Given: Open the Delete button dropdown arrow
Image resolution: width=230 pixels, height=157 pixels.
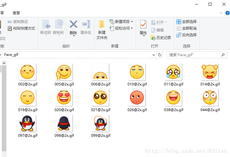Looking at the screenshot, I should (x=74, y=36).
